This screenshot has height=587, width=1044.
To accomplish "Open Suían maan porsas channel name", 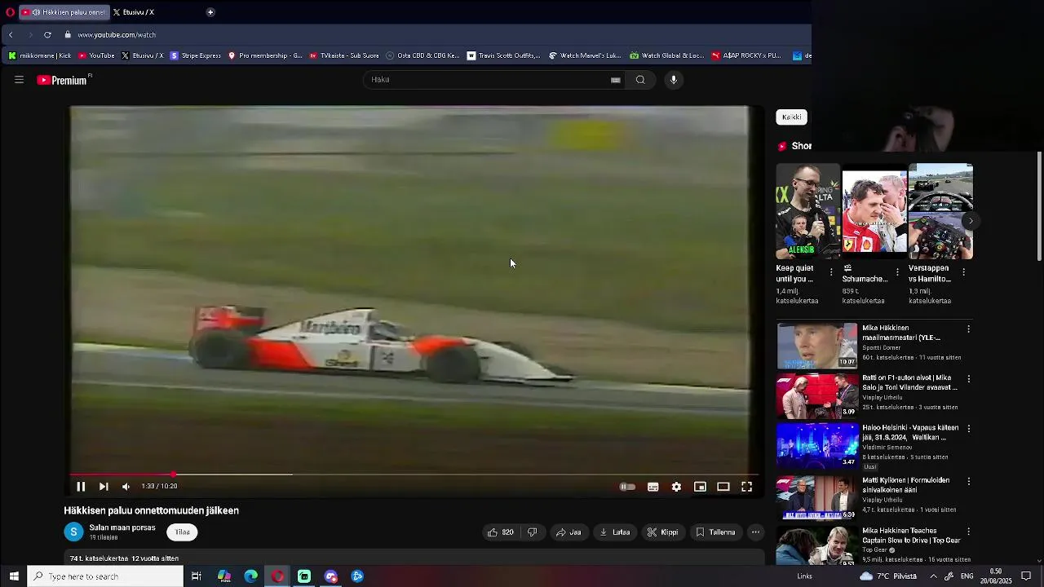I will coord(122,527).
